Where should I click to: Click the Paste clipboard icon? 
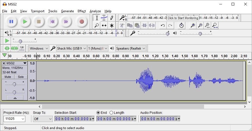pos(137,25)
